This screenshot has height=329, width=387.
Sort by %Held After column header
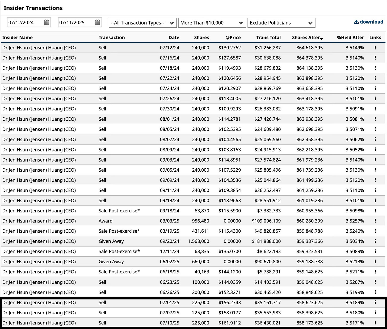(350, 38)
